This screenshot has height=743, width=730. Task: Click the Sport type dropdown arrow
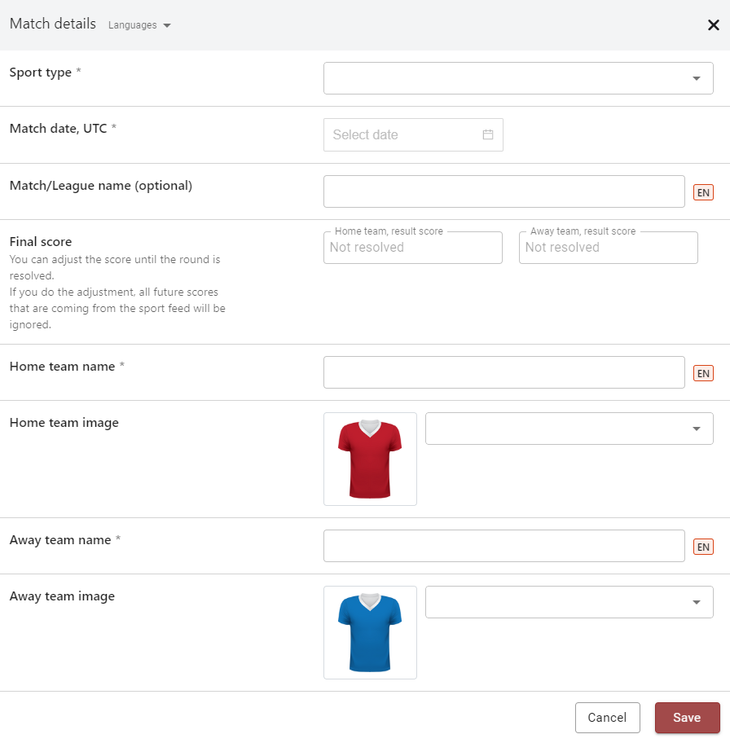pyautogui.click(x=697, y=78)
